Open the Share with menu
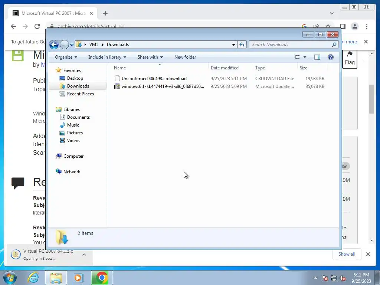 pyautogui.click(x=150, y=57)
